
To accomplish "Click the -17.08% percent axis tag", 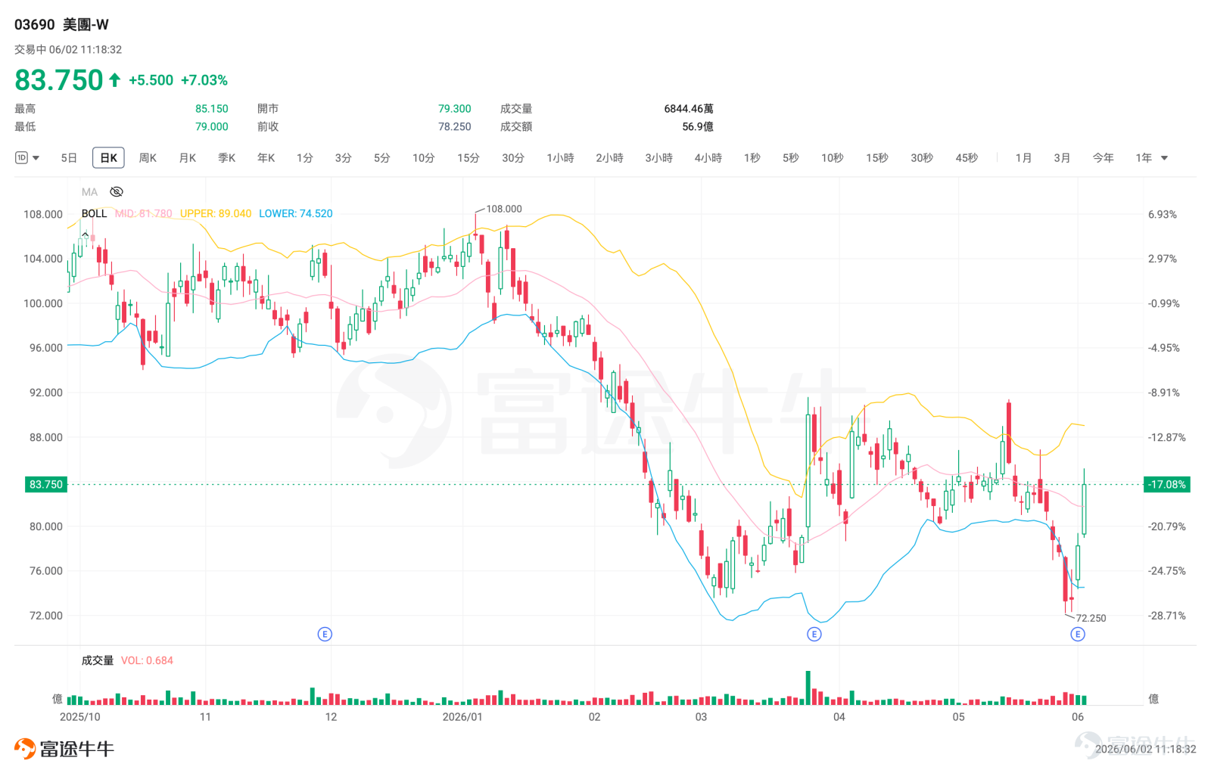I will coord(1166,484).
